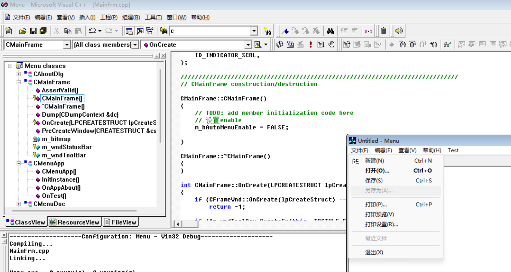Viewport: 511px width, 272px height.
Task: Expand the CAboutDlg class node
Action: pos(19,74)
